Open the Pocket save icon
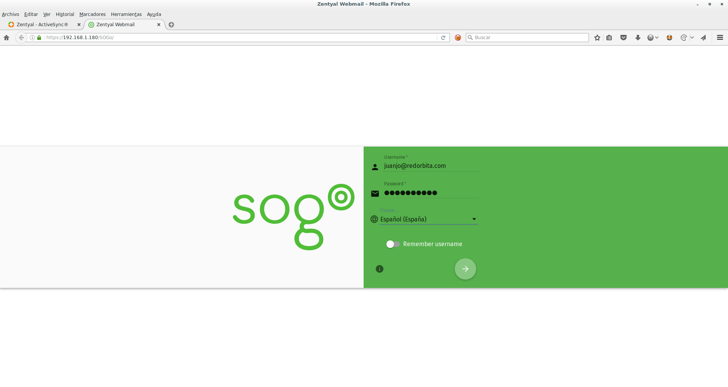728x387 pixels. tap(624, 38)
